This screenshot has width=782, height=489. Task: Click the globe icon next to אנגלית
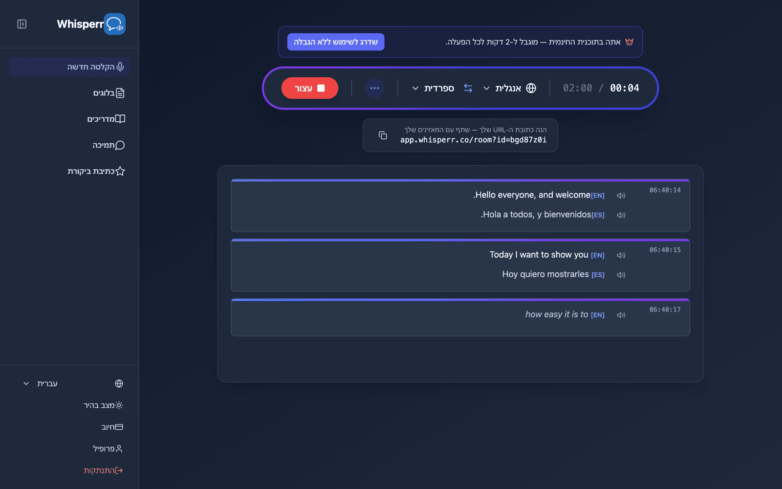[531, 88]
